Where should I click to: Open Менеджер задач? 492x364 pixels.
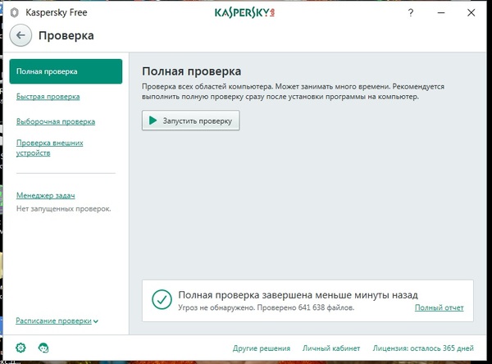[46, 195]
